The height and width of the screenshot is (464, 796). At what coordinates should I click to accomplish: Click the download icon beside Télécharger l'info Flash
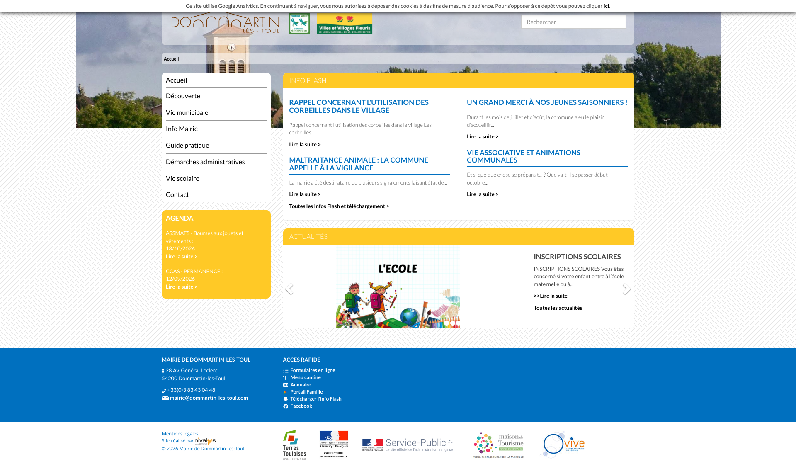(286, 399)
